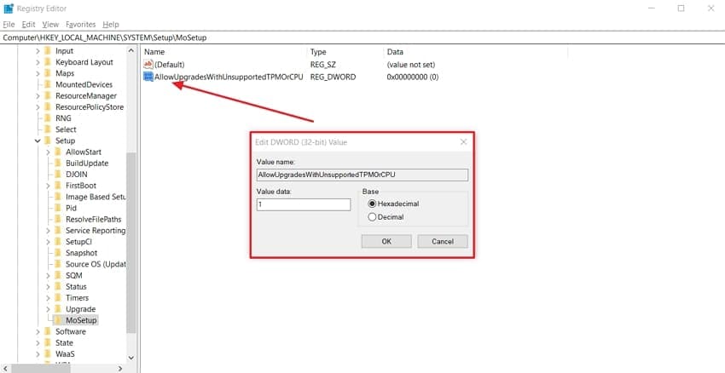725x373 pixels.
Task: Click the Value name field
Action: click(362, 175)
